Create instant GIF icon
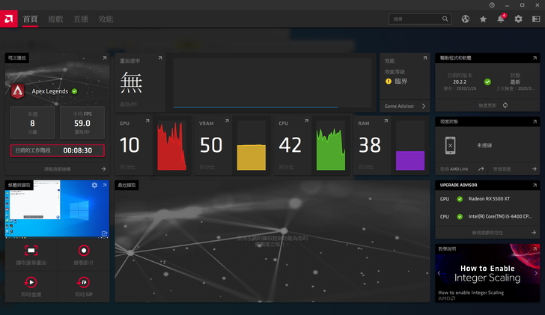The height and width of the screenshot is (315, 545). pyautogui.click(x=83, y=282)
